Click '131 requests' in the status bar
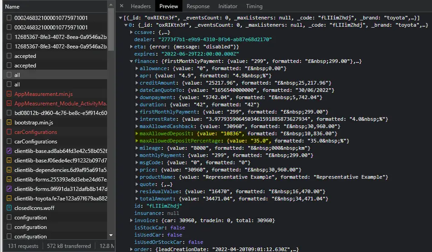 point(23,246)
